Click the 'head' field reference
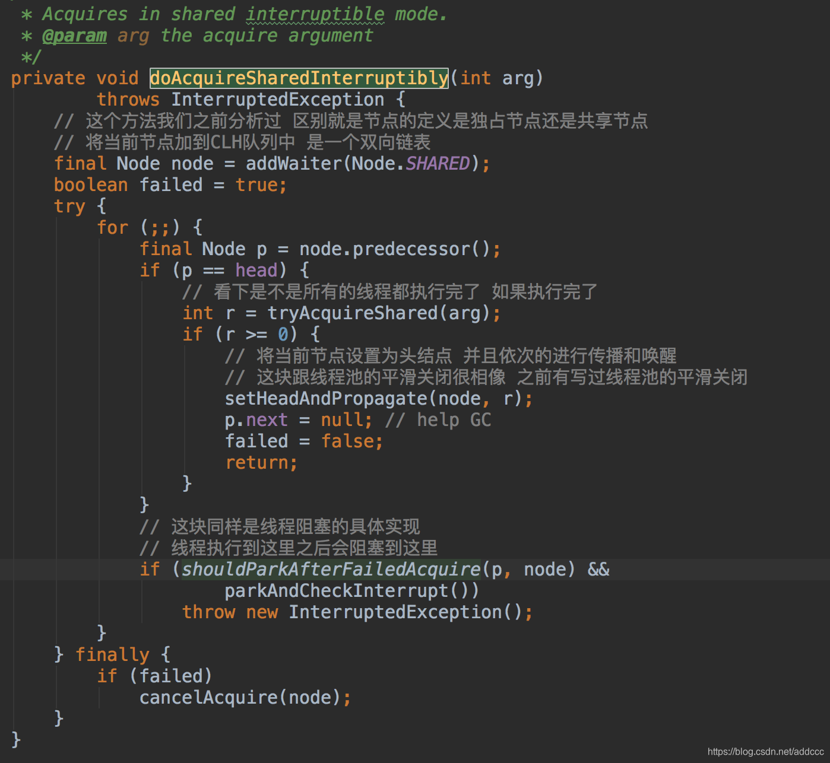Viewport: 830px width, 763px height. tap(256, 270)
